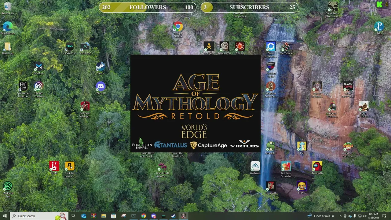This screenshot has height=220, width=391.
Task: Select the R.E.P.O. desktop icon
Action: click(301, 188)
